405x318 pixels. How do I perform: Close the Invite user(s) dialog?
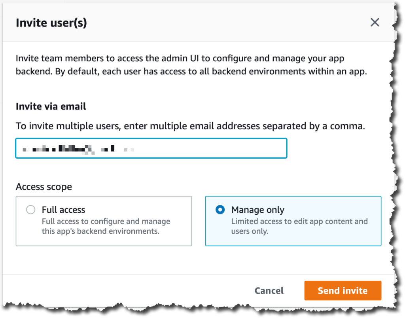375,23
